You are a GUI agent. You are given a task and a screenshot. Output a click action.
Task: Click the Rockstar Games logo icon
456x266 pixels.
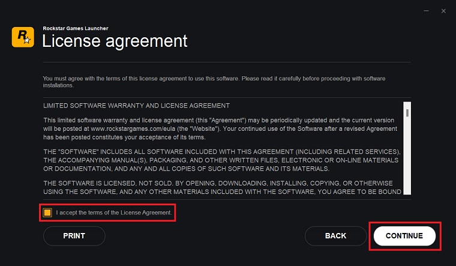23,37
